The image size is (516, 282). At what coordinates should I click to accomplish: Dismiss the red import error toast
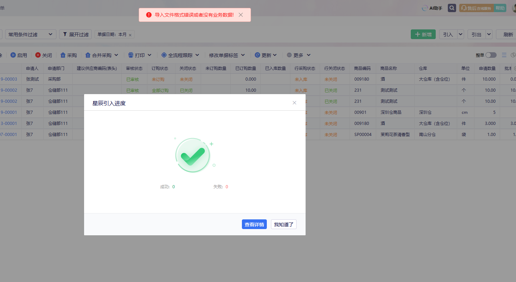pos(241,15)
